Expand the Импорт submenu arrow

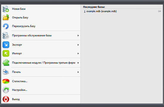tap(78, 53)
